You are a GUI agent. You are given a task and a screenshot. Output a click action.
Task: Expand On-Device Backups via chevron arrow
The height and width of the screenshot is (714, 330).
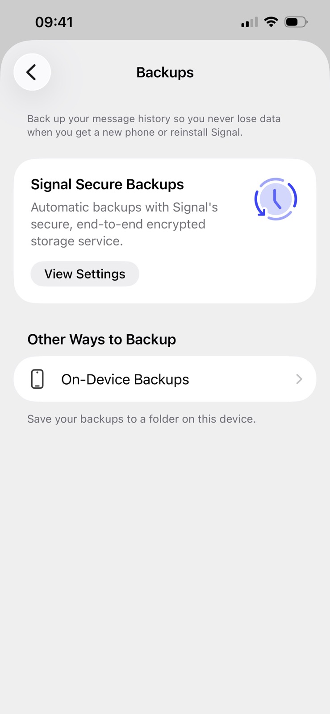299,379
